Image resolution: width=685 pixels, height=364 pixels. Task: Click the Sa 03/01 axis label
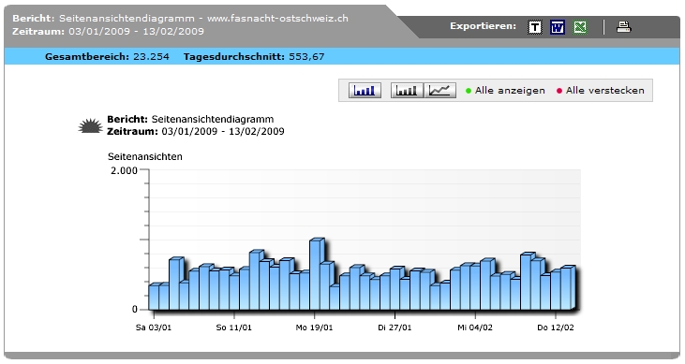[154, 328]
